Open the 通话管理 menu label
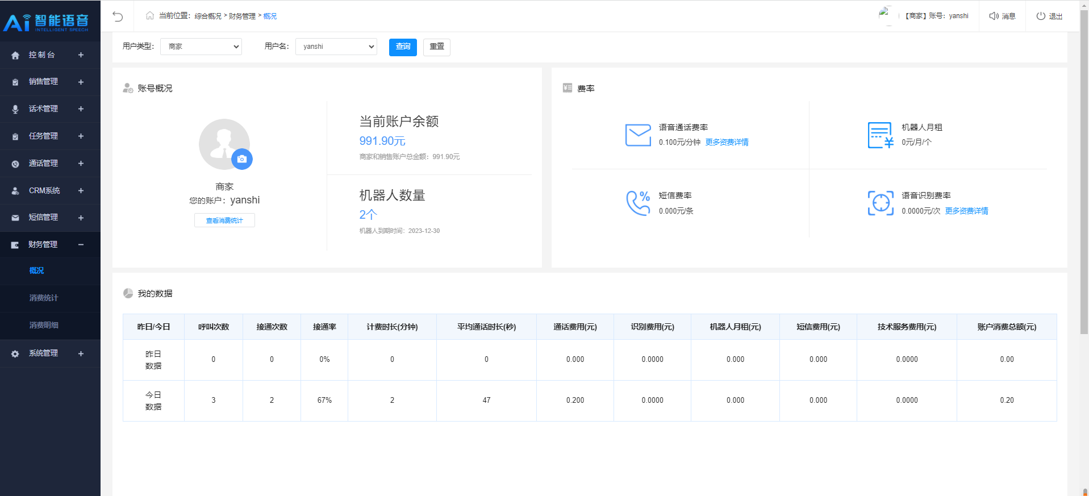Viewport: 1089px width, 496px height. [43, 164]
